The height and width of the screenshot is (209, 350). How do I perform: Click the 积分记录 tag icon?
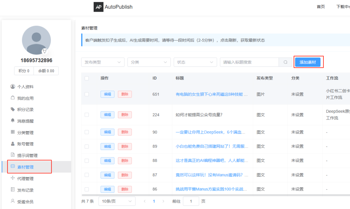click(13, 110)
